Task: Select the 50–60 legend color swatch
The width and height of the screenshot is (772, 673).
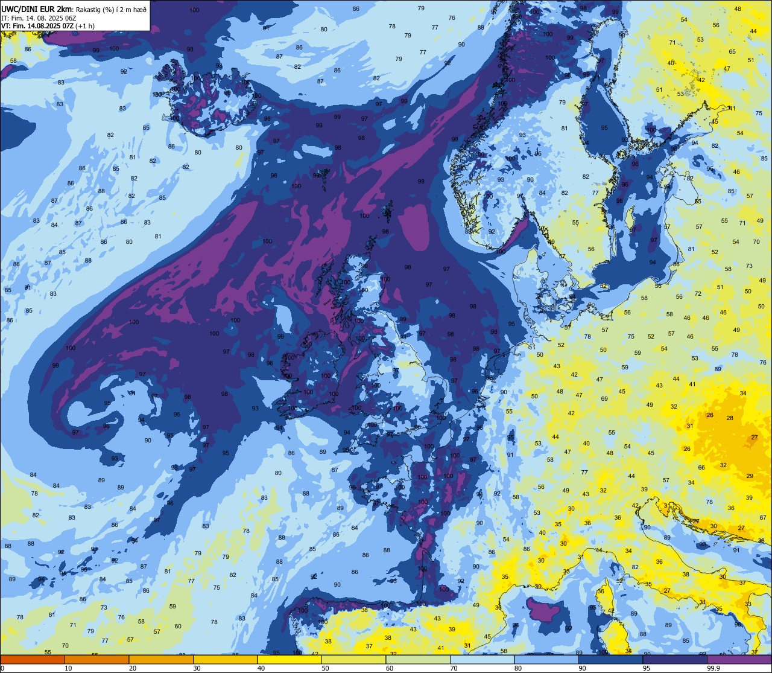Action: point(353,659)
